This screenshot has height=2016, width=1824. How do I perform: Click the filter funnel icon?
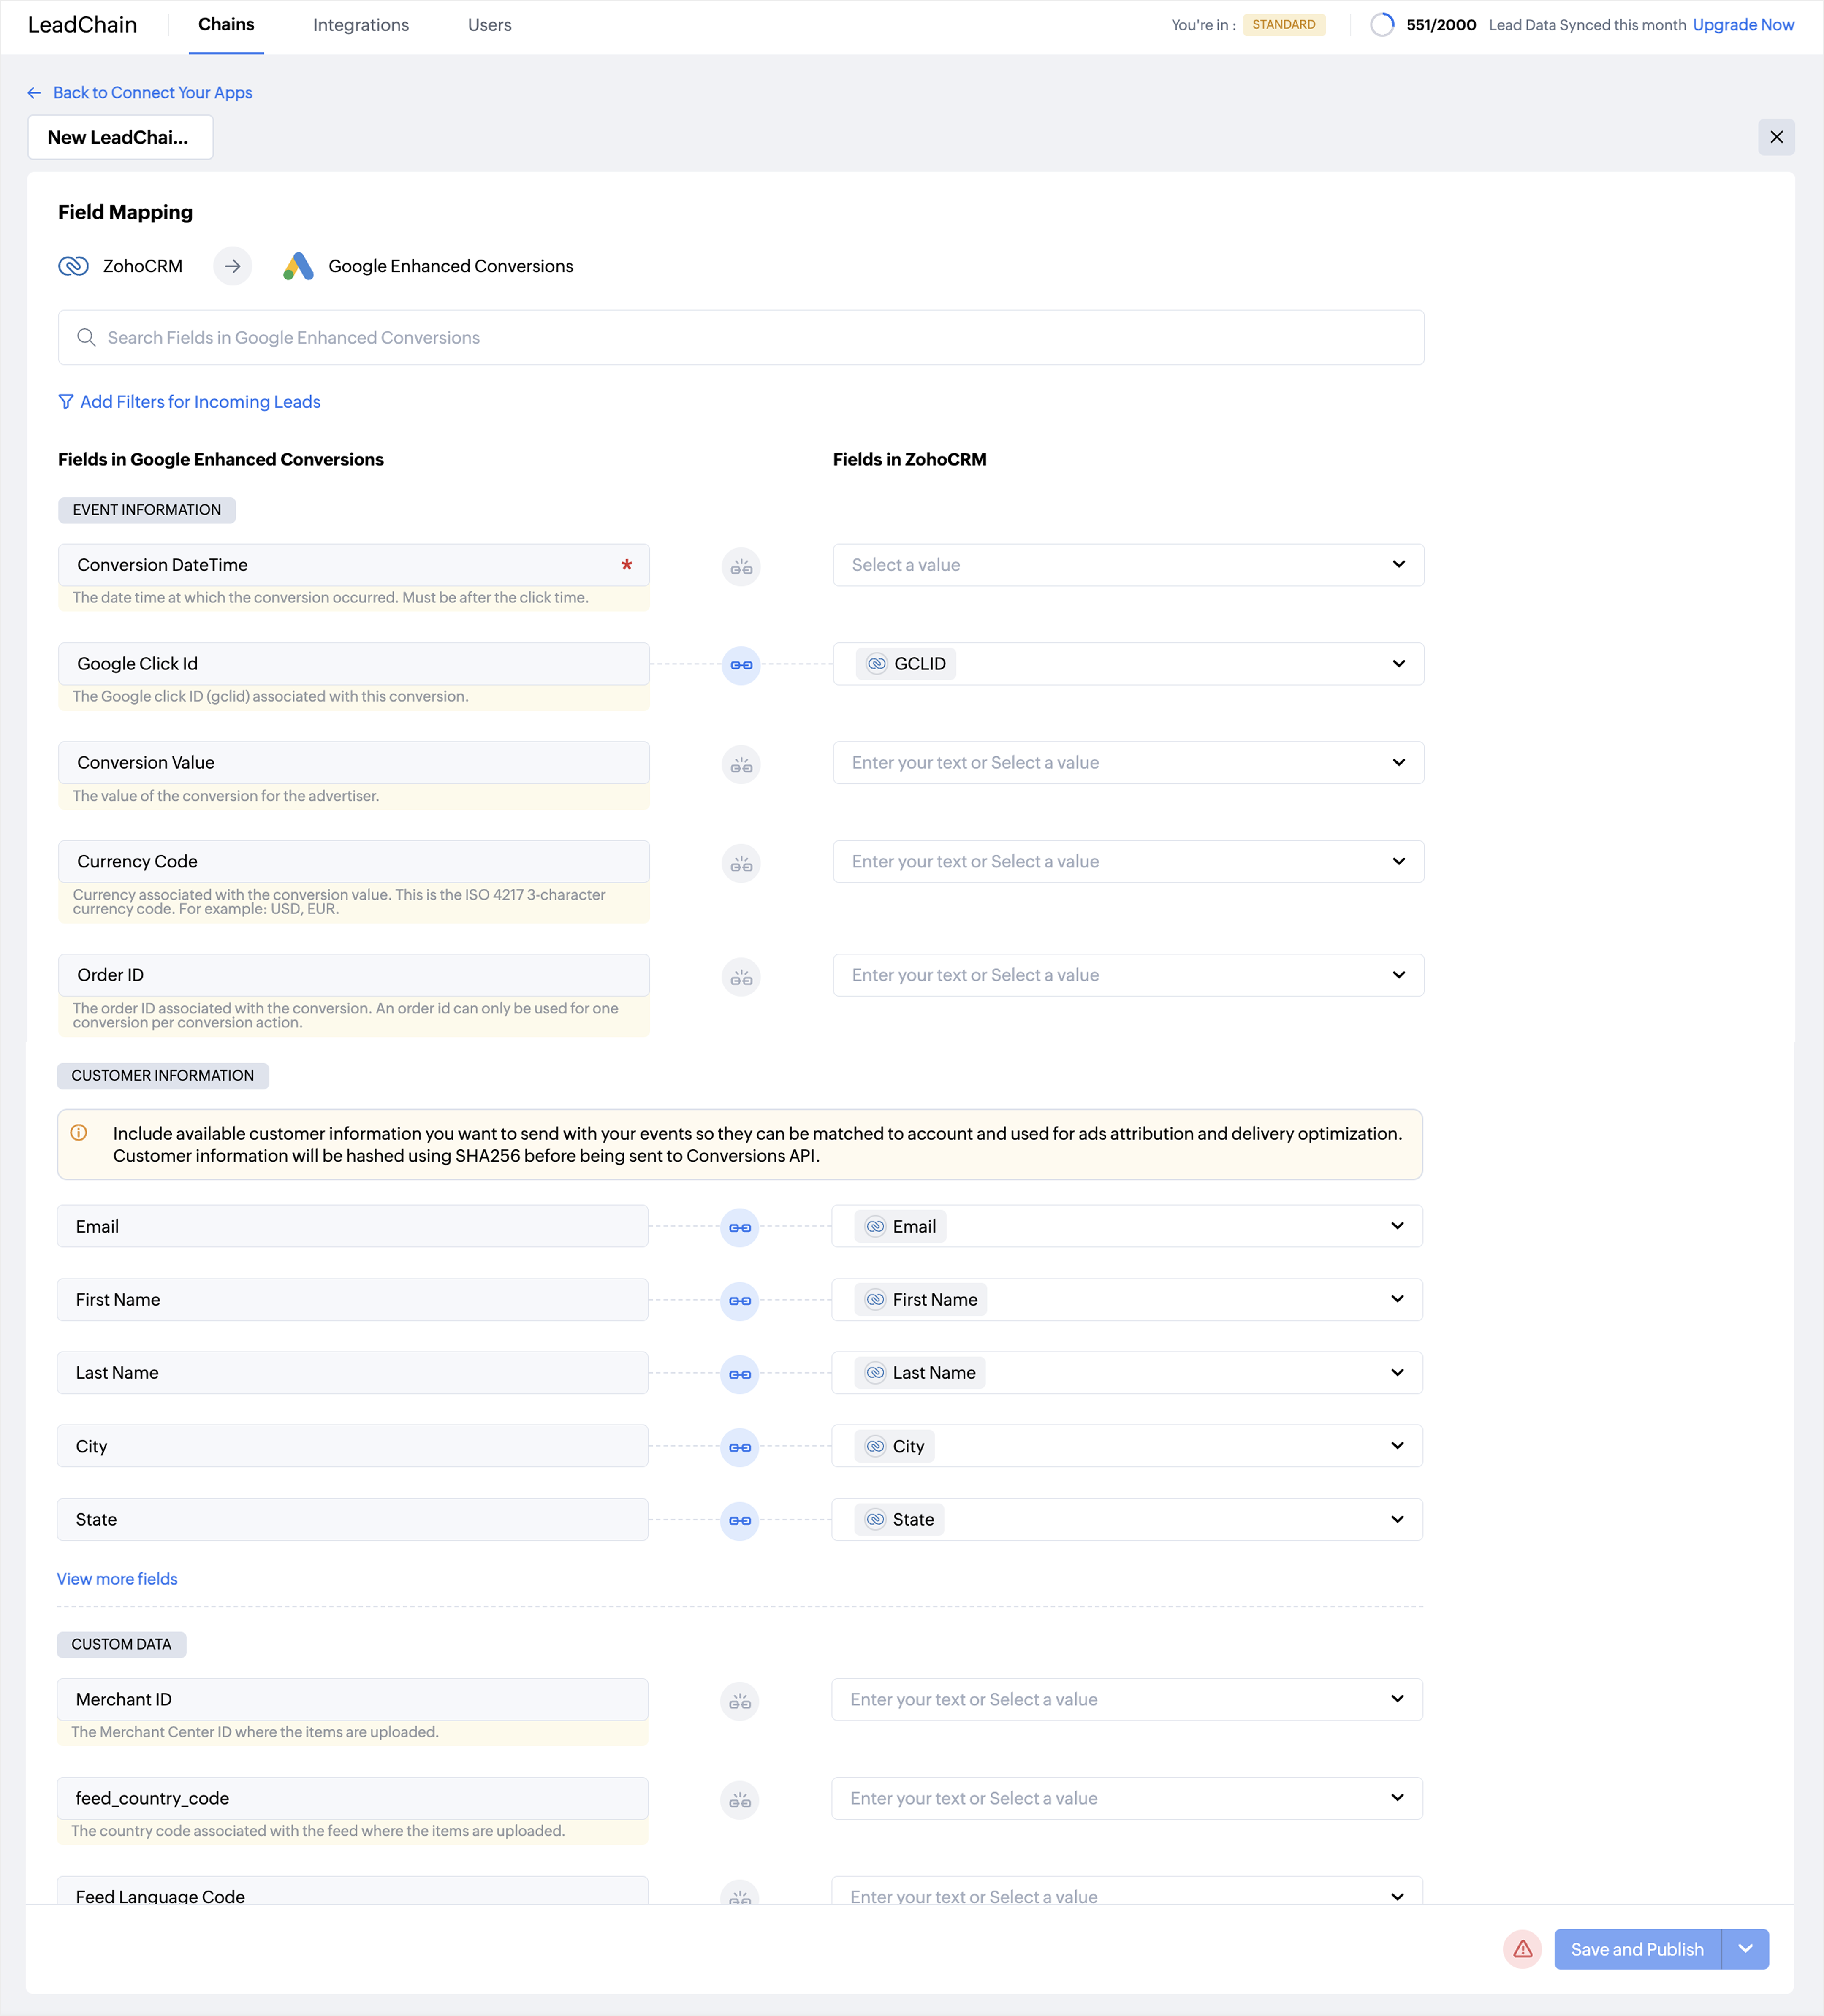[66, 402]
